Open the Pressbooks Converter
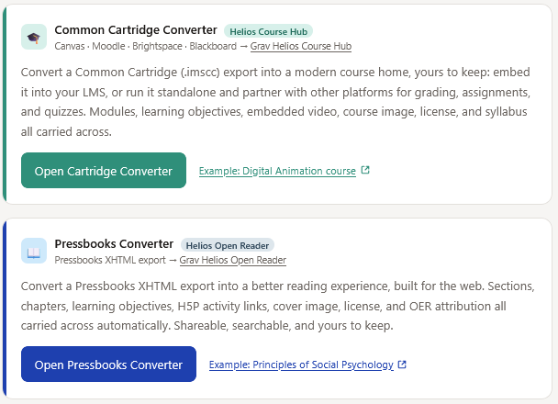 coord(108,365)
